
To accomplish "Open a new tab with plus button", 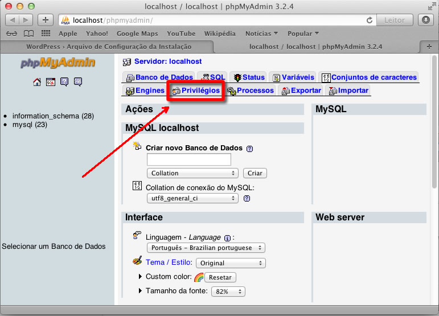I will pos(429,47).
